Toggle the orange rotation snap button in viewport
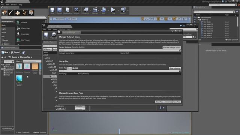The width and height of the screenshot is (240, 135). (x=166, y=19)
